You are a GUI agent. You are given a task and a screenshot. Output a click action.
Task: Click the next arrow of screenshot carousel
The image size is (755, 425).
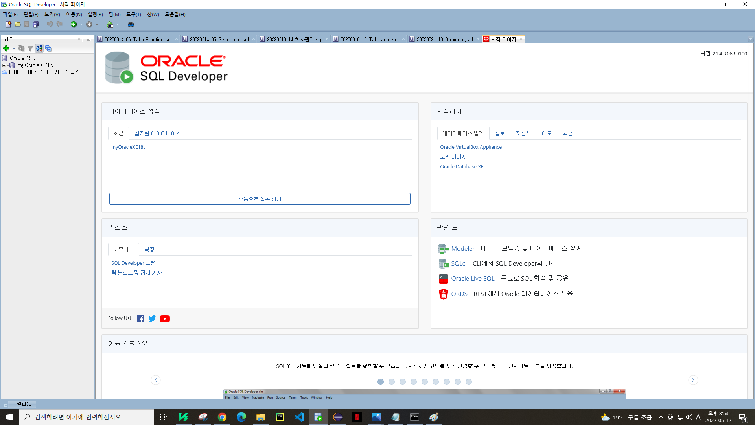(693, 380)
